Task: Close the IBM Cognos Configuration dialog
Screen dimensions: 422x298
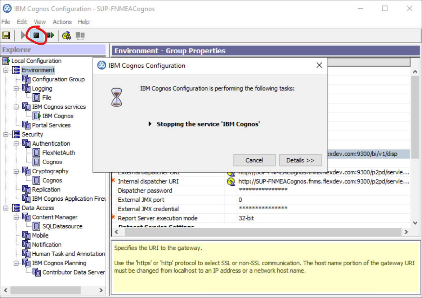Action: [x=319, y=65]
